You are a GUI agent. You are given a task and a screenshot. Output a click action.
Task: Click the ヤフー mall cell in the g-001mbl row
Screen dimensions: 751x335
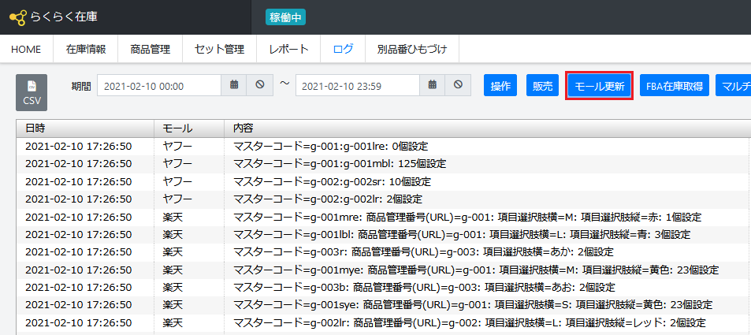(x=189, y=164)
